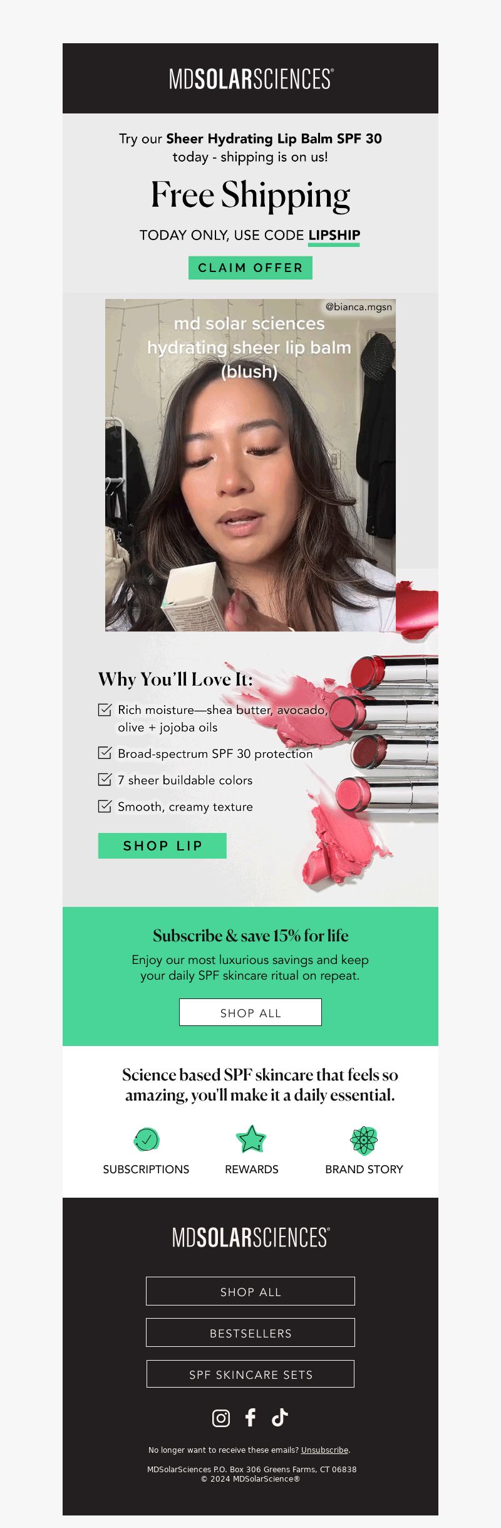The height and width of the screenshot is (1528, 501).
Task: Open the lip balm video thumbnail
Action: click(x=250, y=465)
